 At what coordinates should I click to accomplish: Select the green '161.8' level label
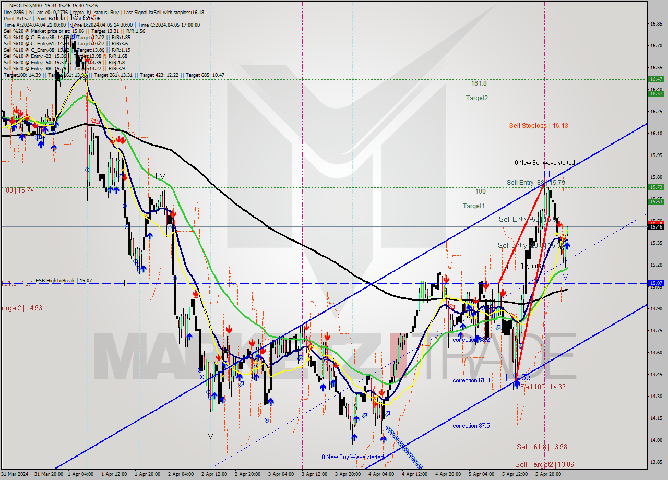tap(479, 83)
